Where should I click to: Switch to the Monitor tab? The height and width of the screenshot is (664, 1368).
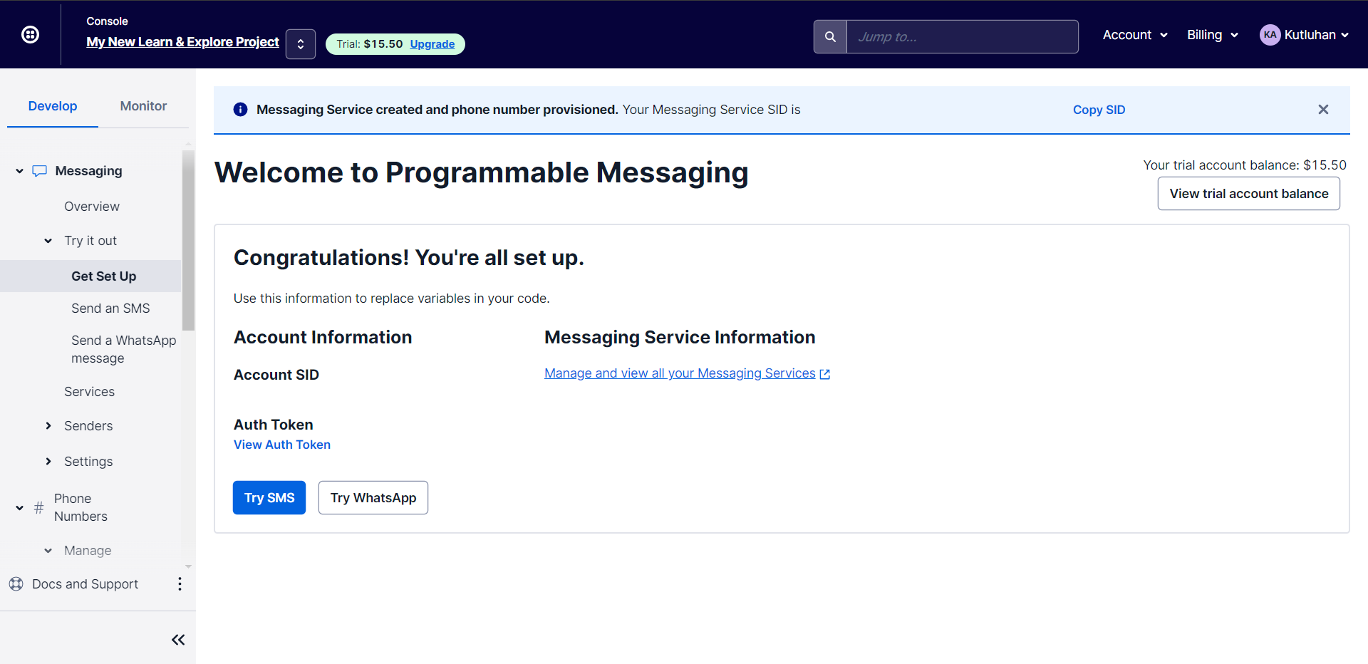(142, 105)
